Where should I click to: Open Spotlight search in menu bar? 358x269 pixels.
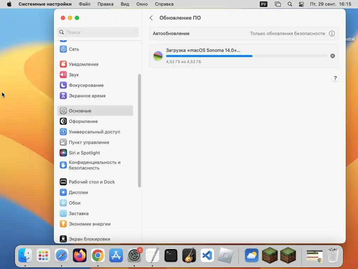point(290,4)
